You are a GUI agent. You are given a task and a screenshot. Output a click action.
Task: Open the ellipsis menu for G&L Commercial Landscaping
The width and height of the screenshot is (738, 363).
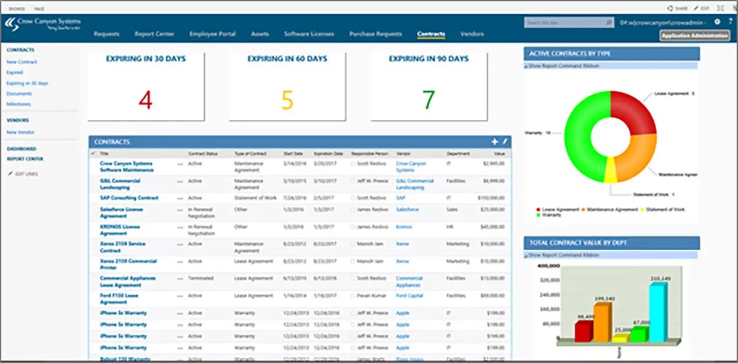coord(180,181)
